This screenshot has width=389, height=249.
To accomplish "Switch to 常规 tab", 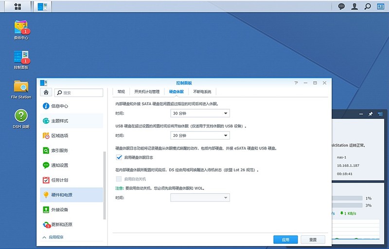I will click(x=121, y=92).
